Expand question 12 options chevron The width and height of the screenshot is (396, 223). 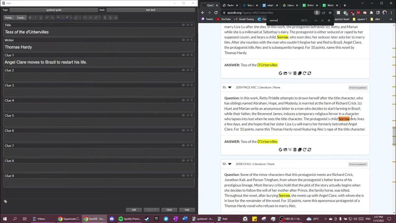click(230, 164)
